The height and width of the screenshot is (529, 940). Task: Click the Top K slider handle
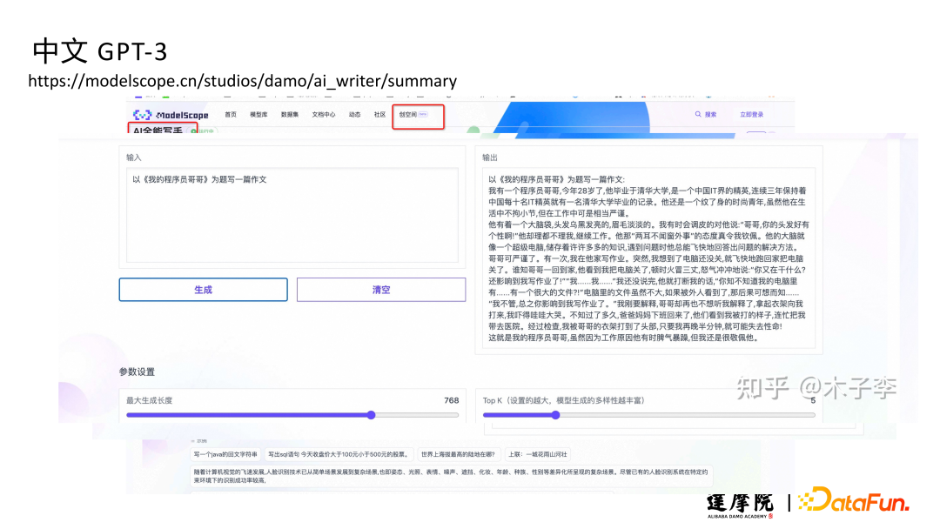click(x=555, y=415)
